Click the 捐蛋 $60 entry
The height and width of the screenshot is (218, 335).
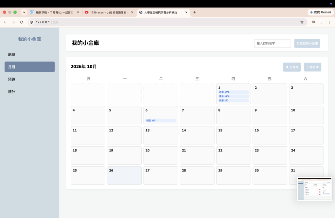234,100
